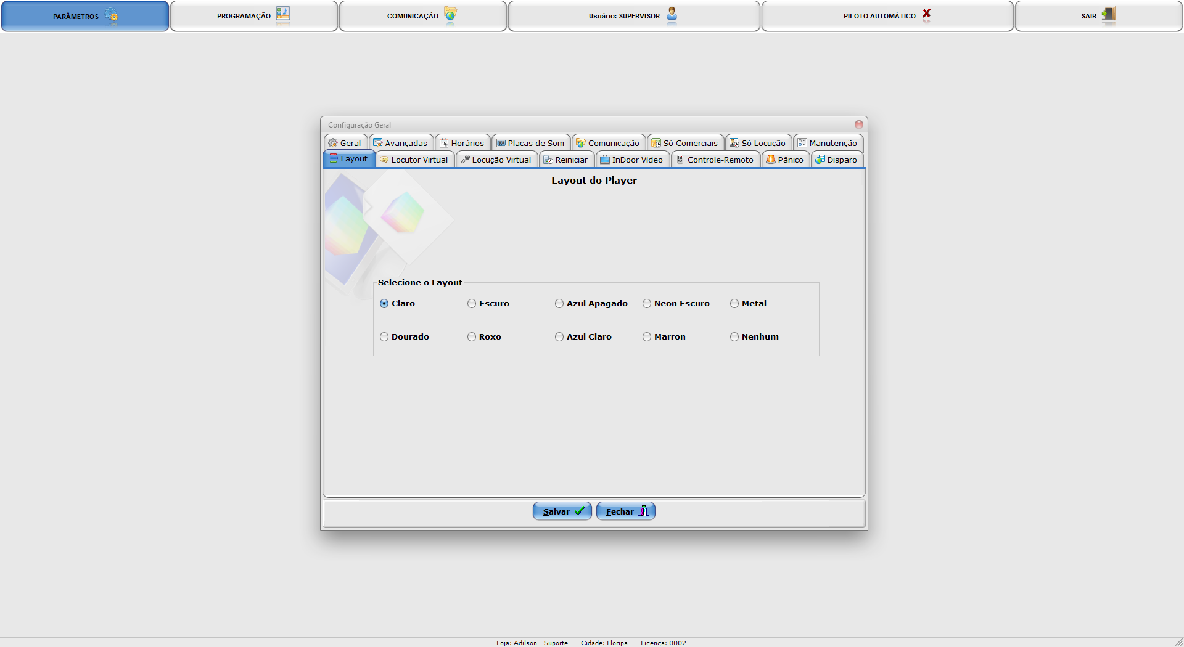The width and height of the screenshot is (1184, 647).
Task: Click the Licença: 0002 status text
Action: coord(664,643)
